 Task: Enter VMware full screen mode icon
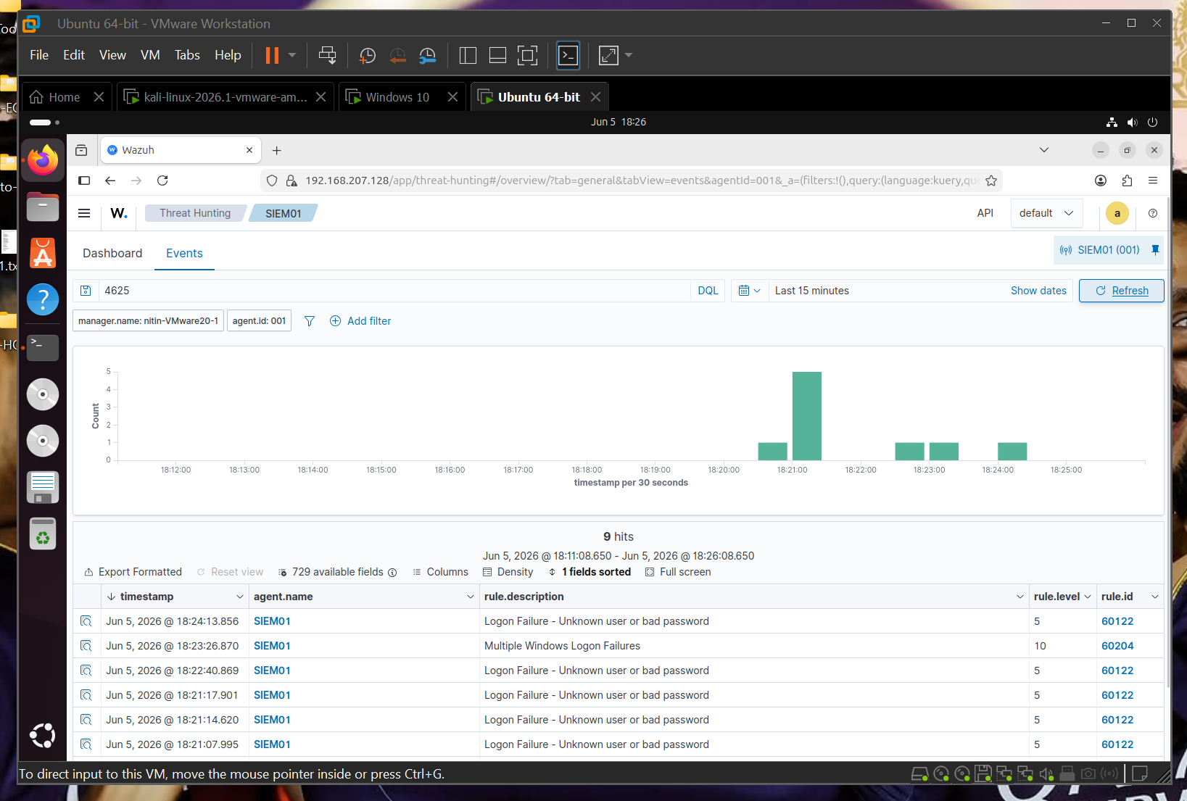pos(527,55)
